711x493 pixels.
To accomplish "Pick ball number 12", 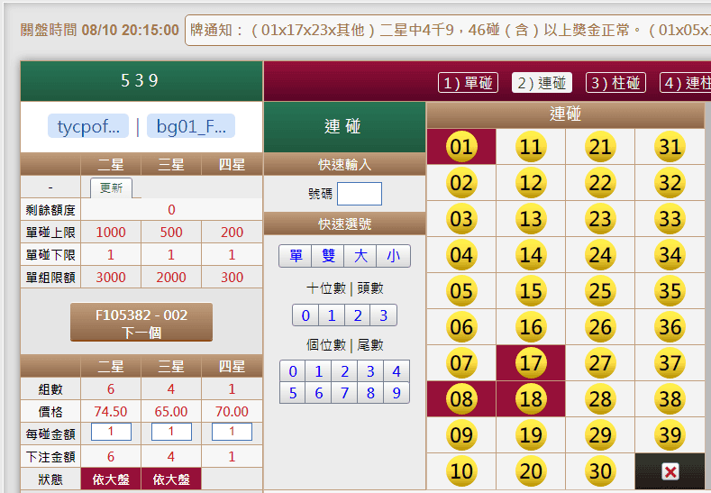I will (531, 183).
